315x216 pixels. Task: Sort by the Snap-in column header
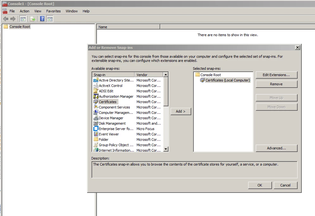pos(113,75)
